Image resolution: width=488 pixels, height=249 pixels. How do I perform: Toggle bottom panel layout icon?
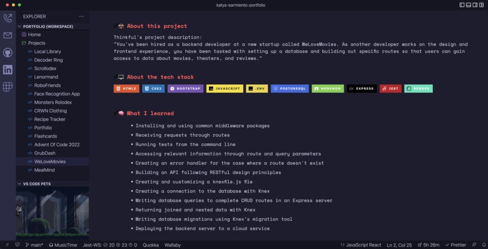coord(469,5)
